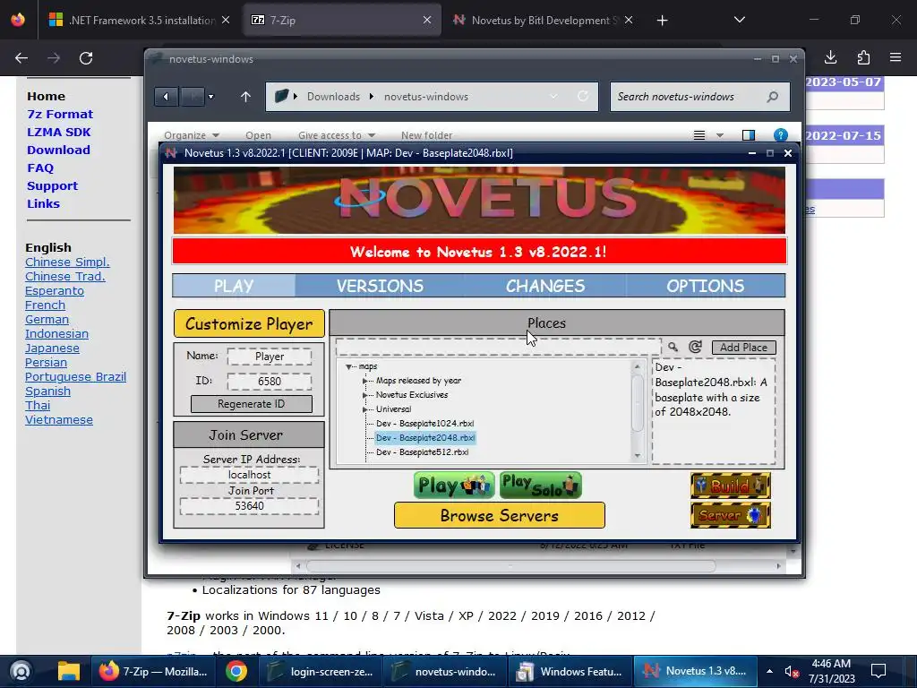917x688 pixels.
Task: Click the Regenerate ID button
Action: point(252,404)
